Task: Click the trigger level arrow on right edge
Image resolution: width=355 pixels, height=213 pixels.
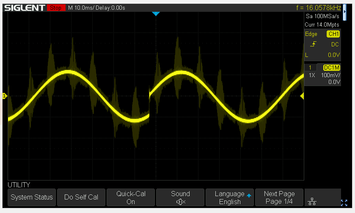Action: coord(302,96)
